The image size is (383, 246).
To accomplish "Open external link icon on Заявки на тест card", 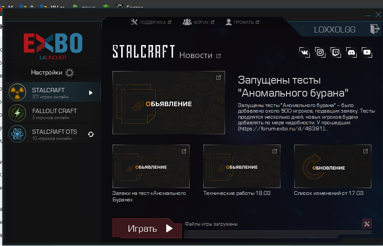I will click(184, 151).
